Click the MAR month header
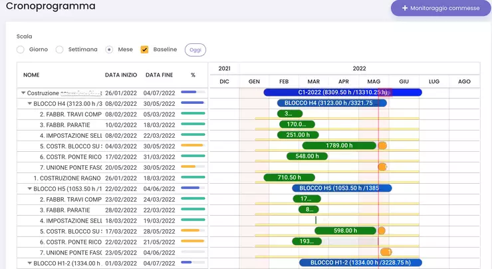Screen dimensions: 492x269 coord(313,81)
